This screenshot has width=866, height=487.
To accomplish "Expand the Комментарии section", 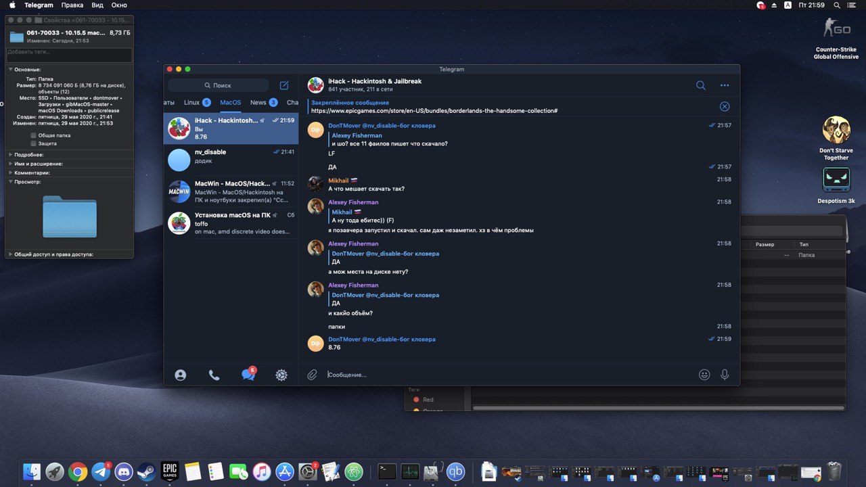I will point(10,172).
